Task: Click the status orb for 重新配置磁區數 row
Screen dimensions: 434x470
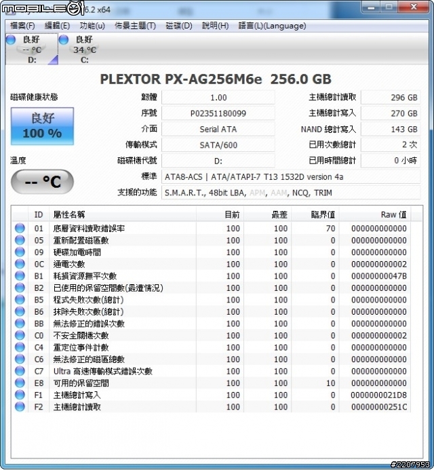Action: 20,241
